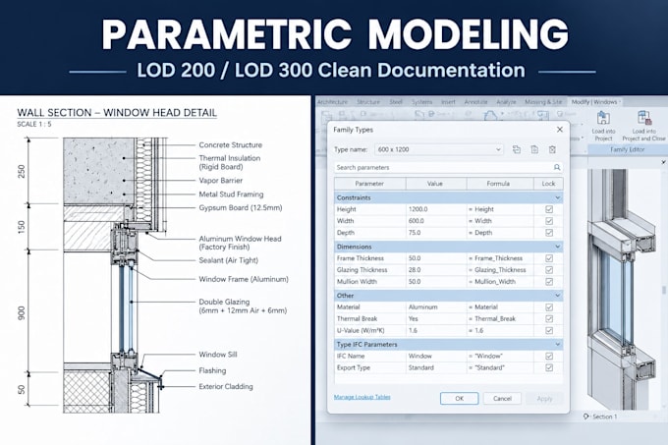The width and height of the screenshot is (668, 445).
Task: Toggle the Lock checkbox for Depth
Action: (549, 233)
